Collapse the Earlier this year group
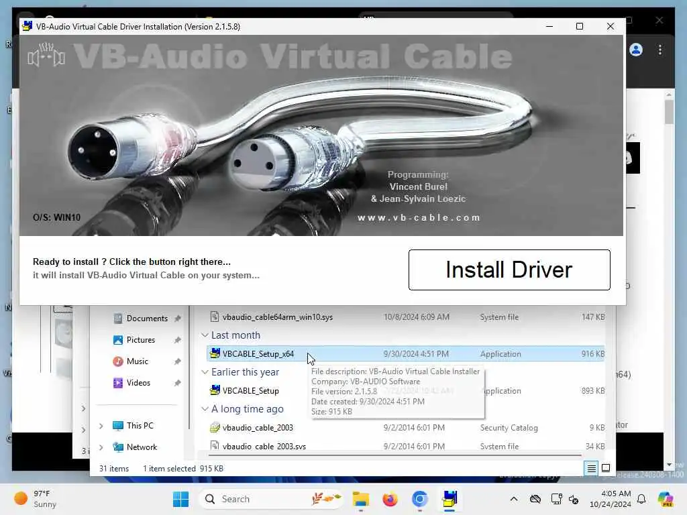Screen dimensions: 687x515 pyautogui.click(x=205, y=372)
